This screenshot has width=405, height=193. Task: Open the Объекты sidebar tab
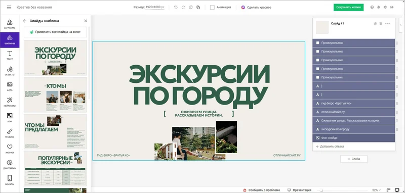[10, 71]
